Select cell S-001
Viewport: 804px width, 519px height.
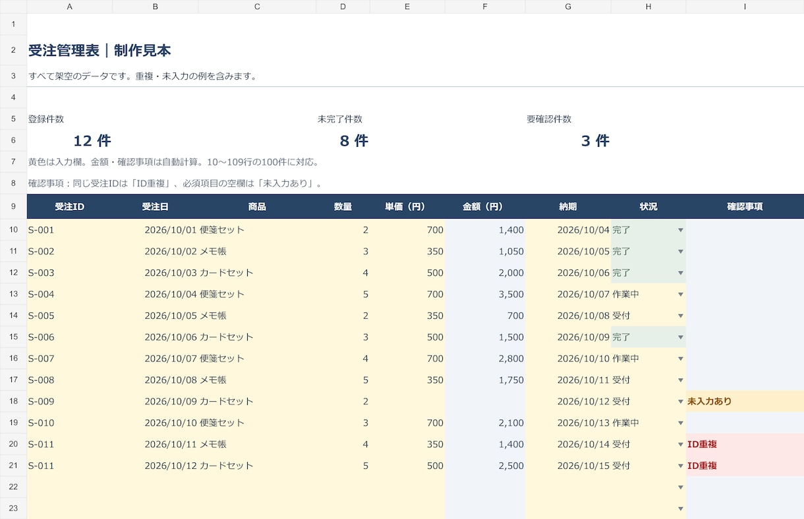(x=70, y=230)
